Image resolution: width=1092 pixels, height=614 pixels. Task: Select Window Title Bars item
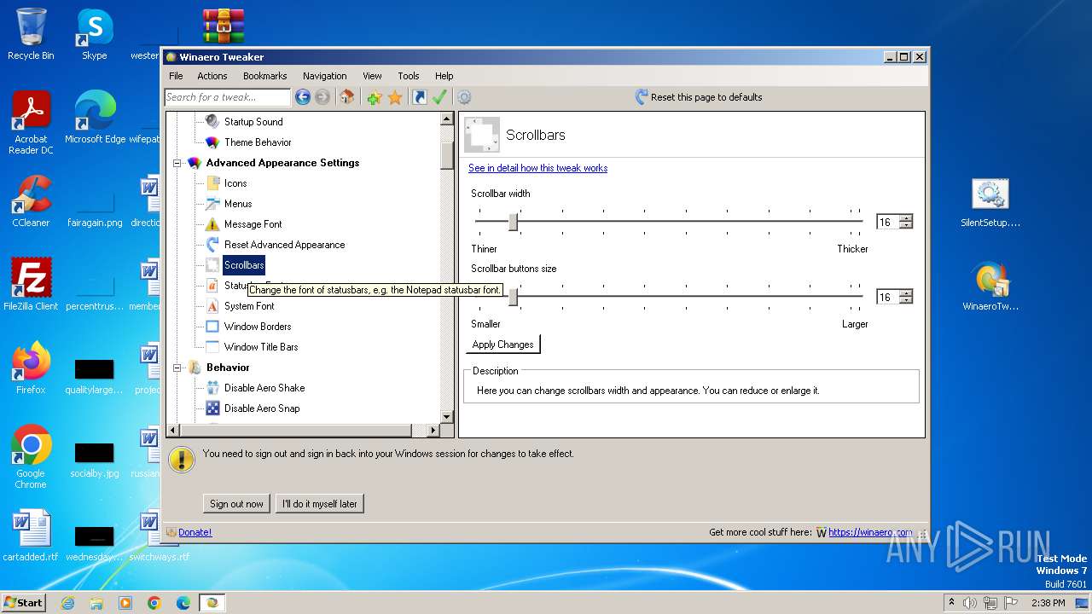click(x=261, y=347)
